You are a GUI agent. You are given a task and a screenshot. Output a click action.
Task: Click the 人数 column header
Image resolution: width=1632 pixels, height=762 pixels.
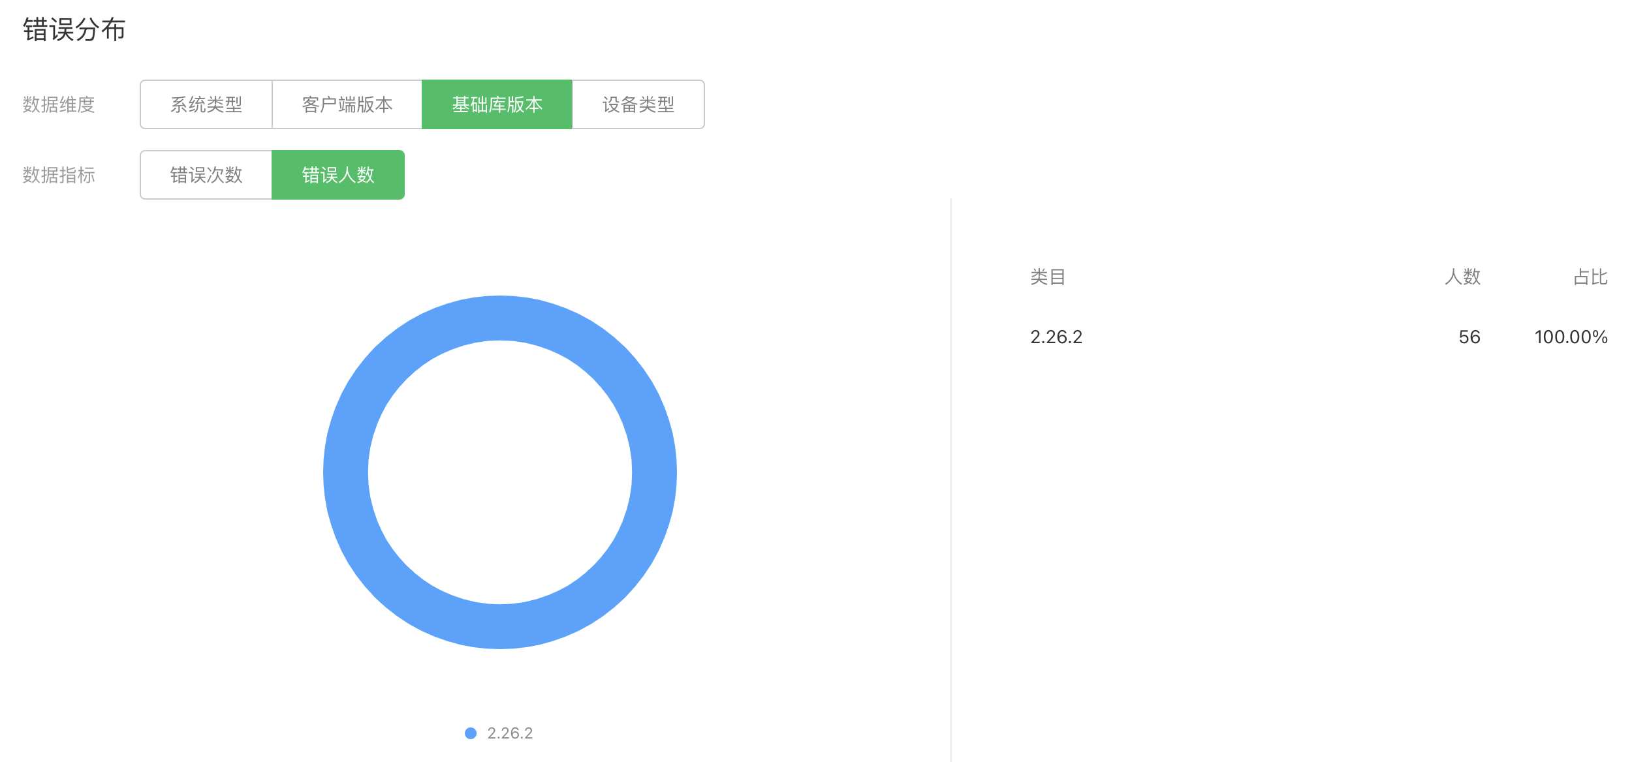1462,277
